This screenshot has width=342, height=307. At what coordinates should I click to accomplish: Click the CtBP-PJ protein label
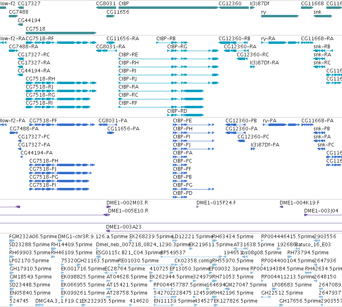pos(182,145)
